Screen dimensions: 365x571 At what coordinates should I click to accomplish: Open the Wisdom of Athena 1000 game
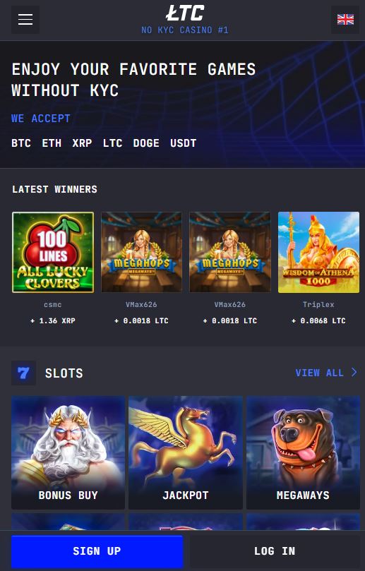pyautogui.click(x=318, y=253)
